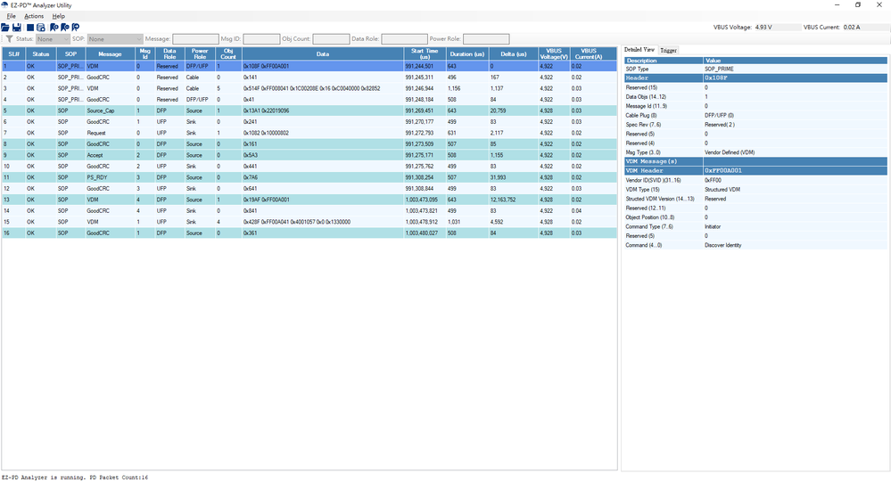Click the add bookmark icon
Screen dimensions: 891x482
[54, 28]
